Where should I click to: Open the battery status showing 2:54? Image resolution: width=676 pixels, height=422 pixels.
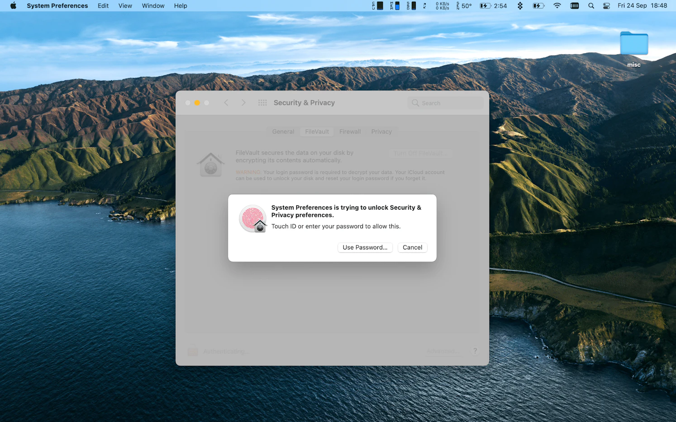click(490, 6)
